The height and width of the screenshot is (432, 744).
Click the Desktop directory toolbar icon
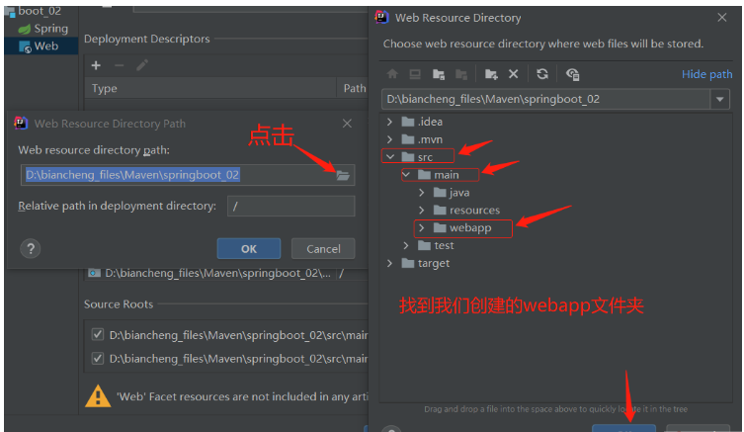(x=415, y=74)
